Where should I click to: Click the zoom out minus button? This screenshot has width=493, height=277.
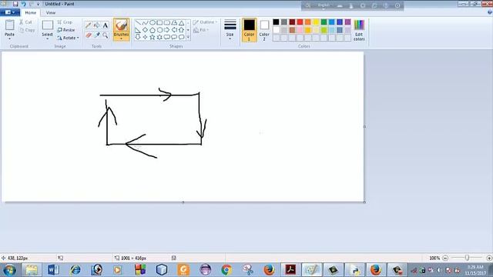tap(445, 258)
